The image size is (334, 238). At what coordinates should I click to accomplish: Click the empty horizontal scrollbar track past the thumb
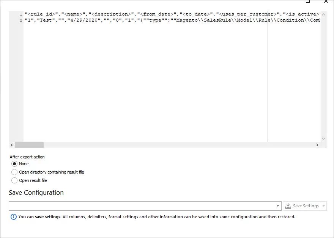coord(179,145)
